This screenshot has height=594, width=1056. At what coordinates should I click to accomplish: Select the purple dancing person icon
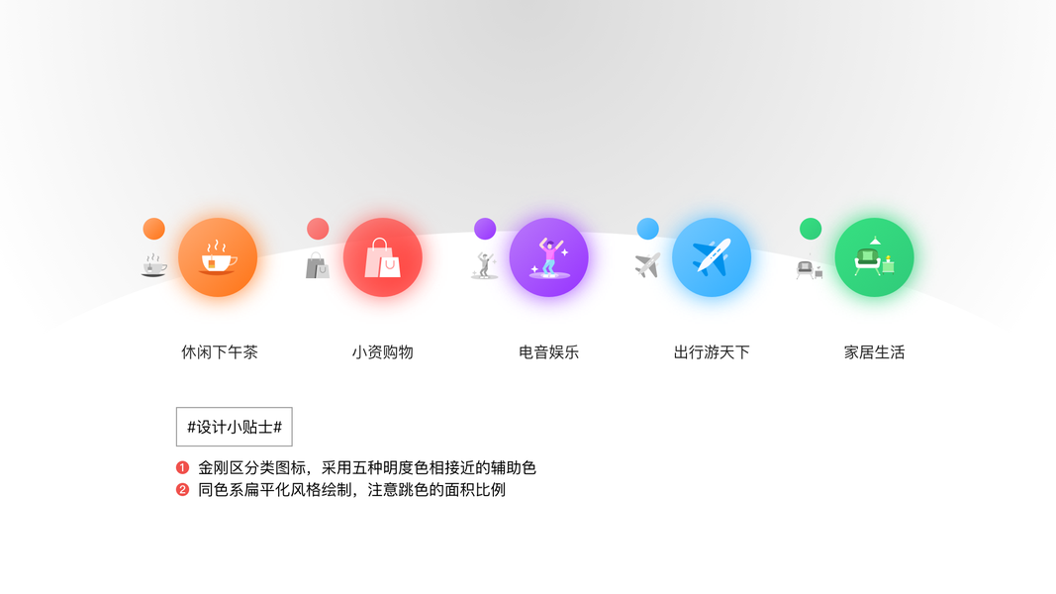(549, 257)
